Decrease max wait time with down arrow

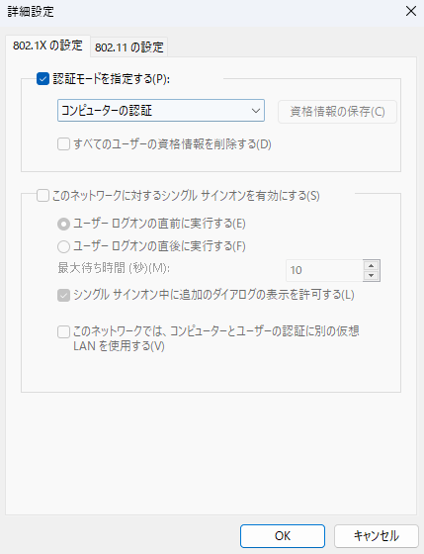pos(371,276)
